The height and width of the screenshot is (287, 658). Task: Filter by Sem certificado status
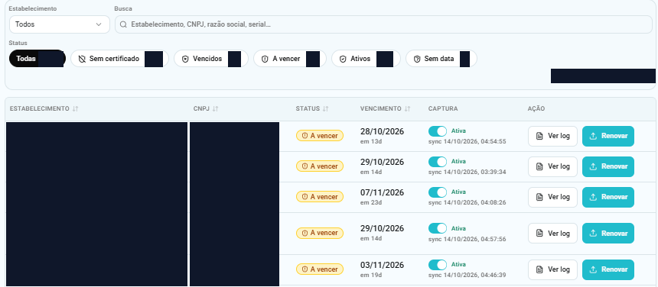tap(119, 59)
